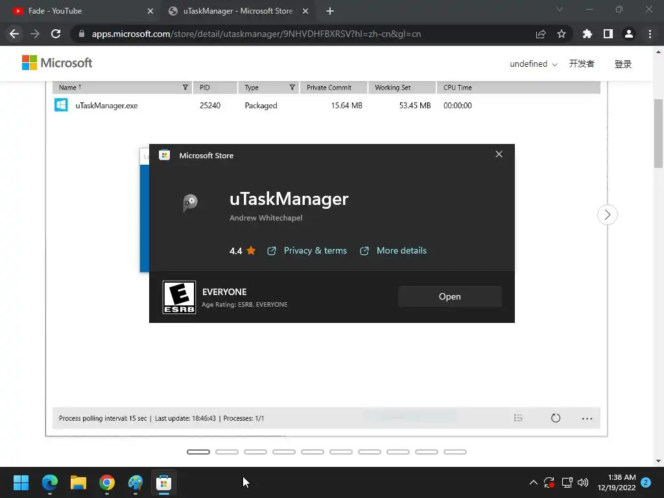664x498 pixels.
Task: Open More details link
Action: click(x=401, y=251)
